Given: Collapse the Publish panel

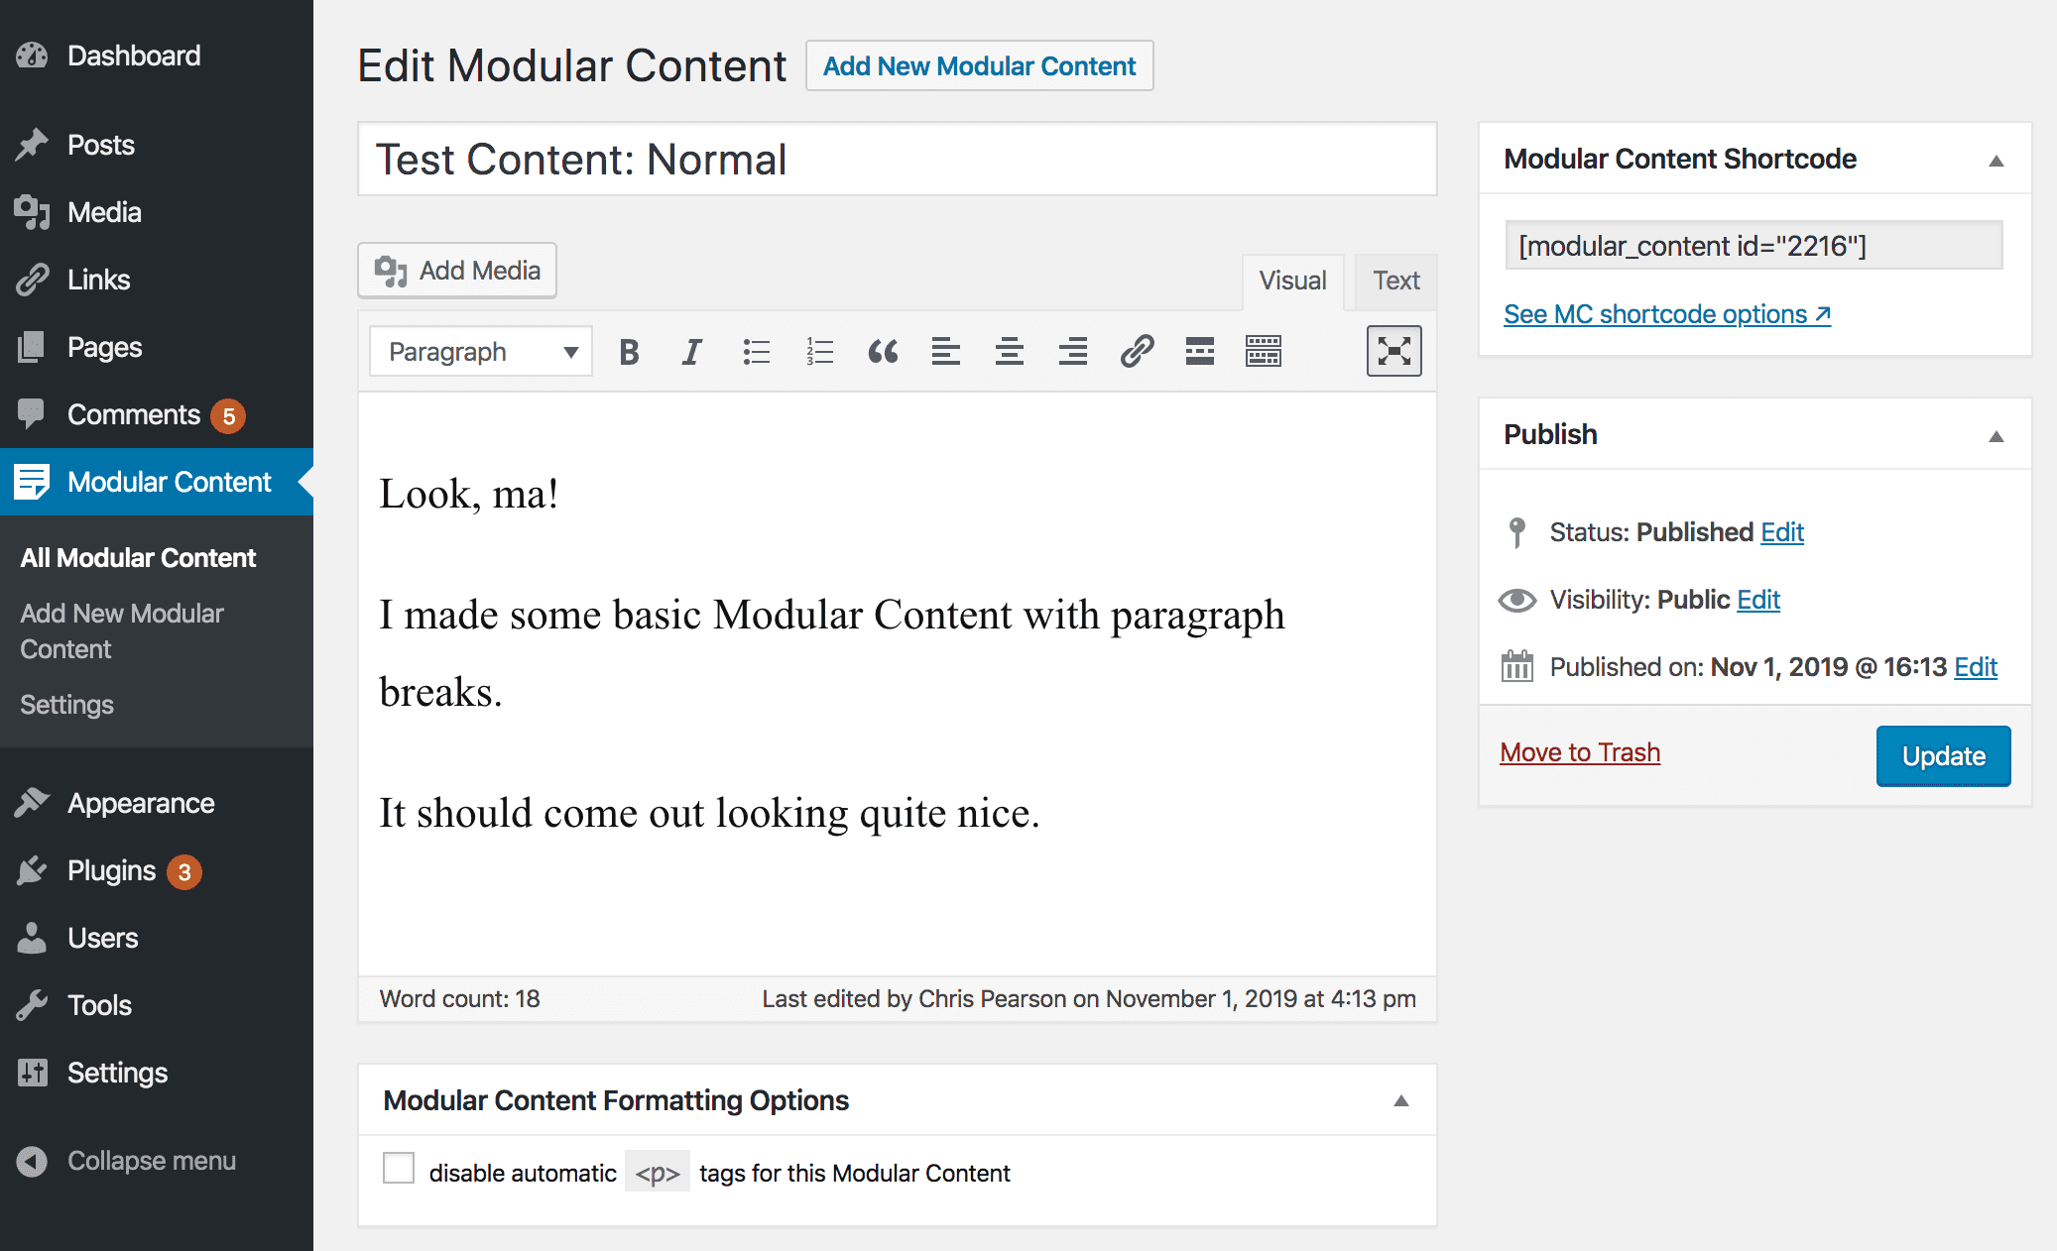Looking at the screenshot, I should (x=1996, y=435).
